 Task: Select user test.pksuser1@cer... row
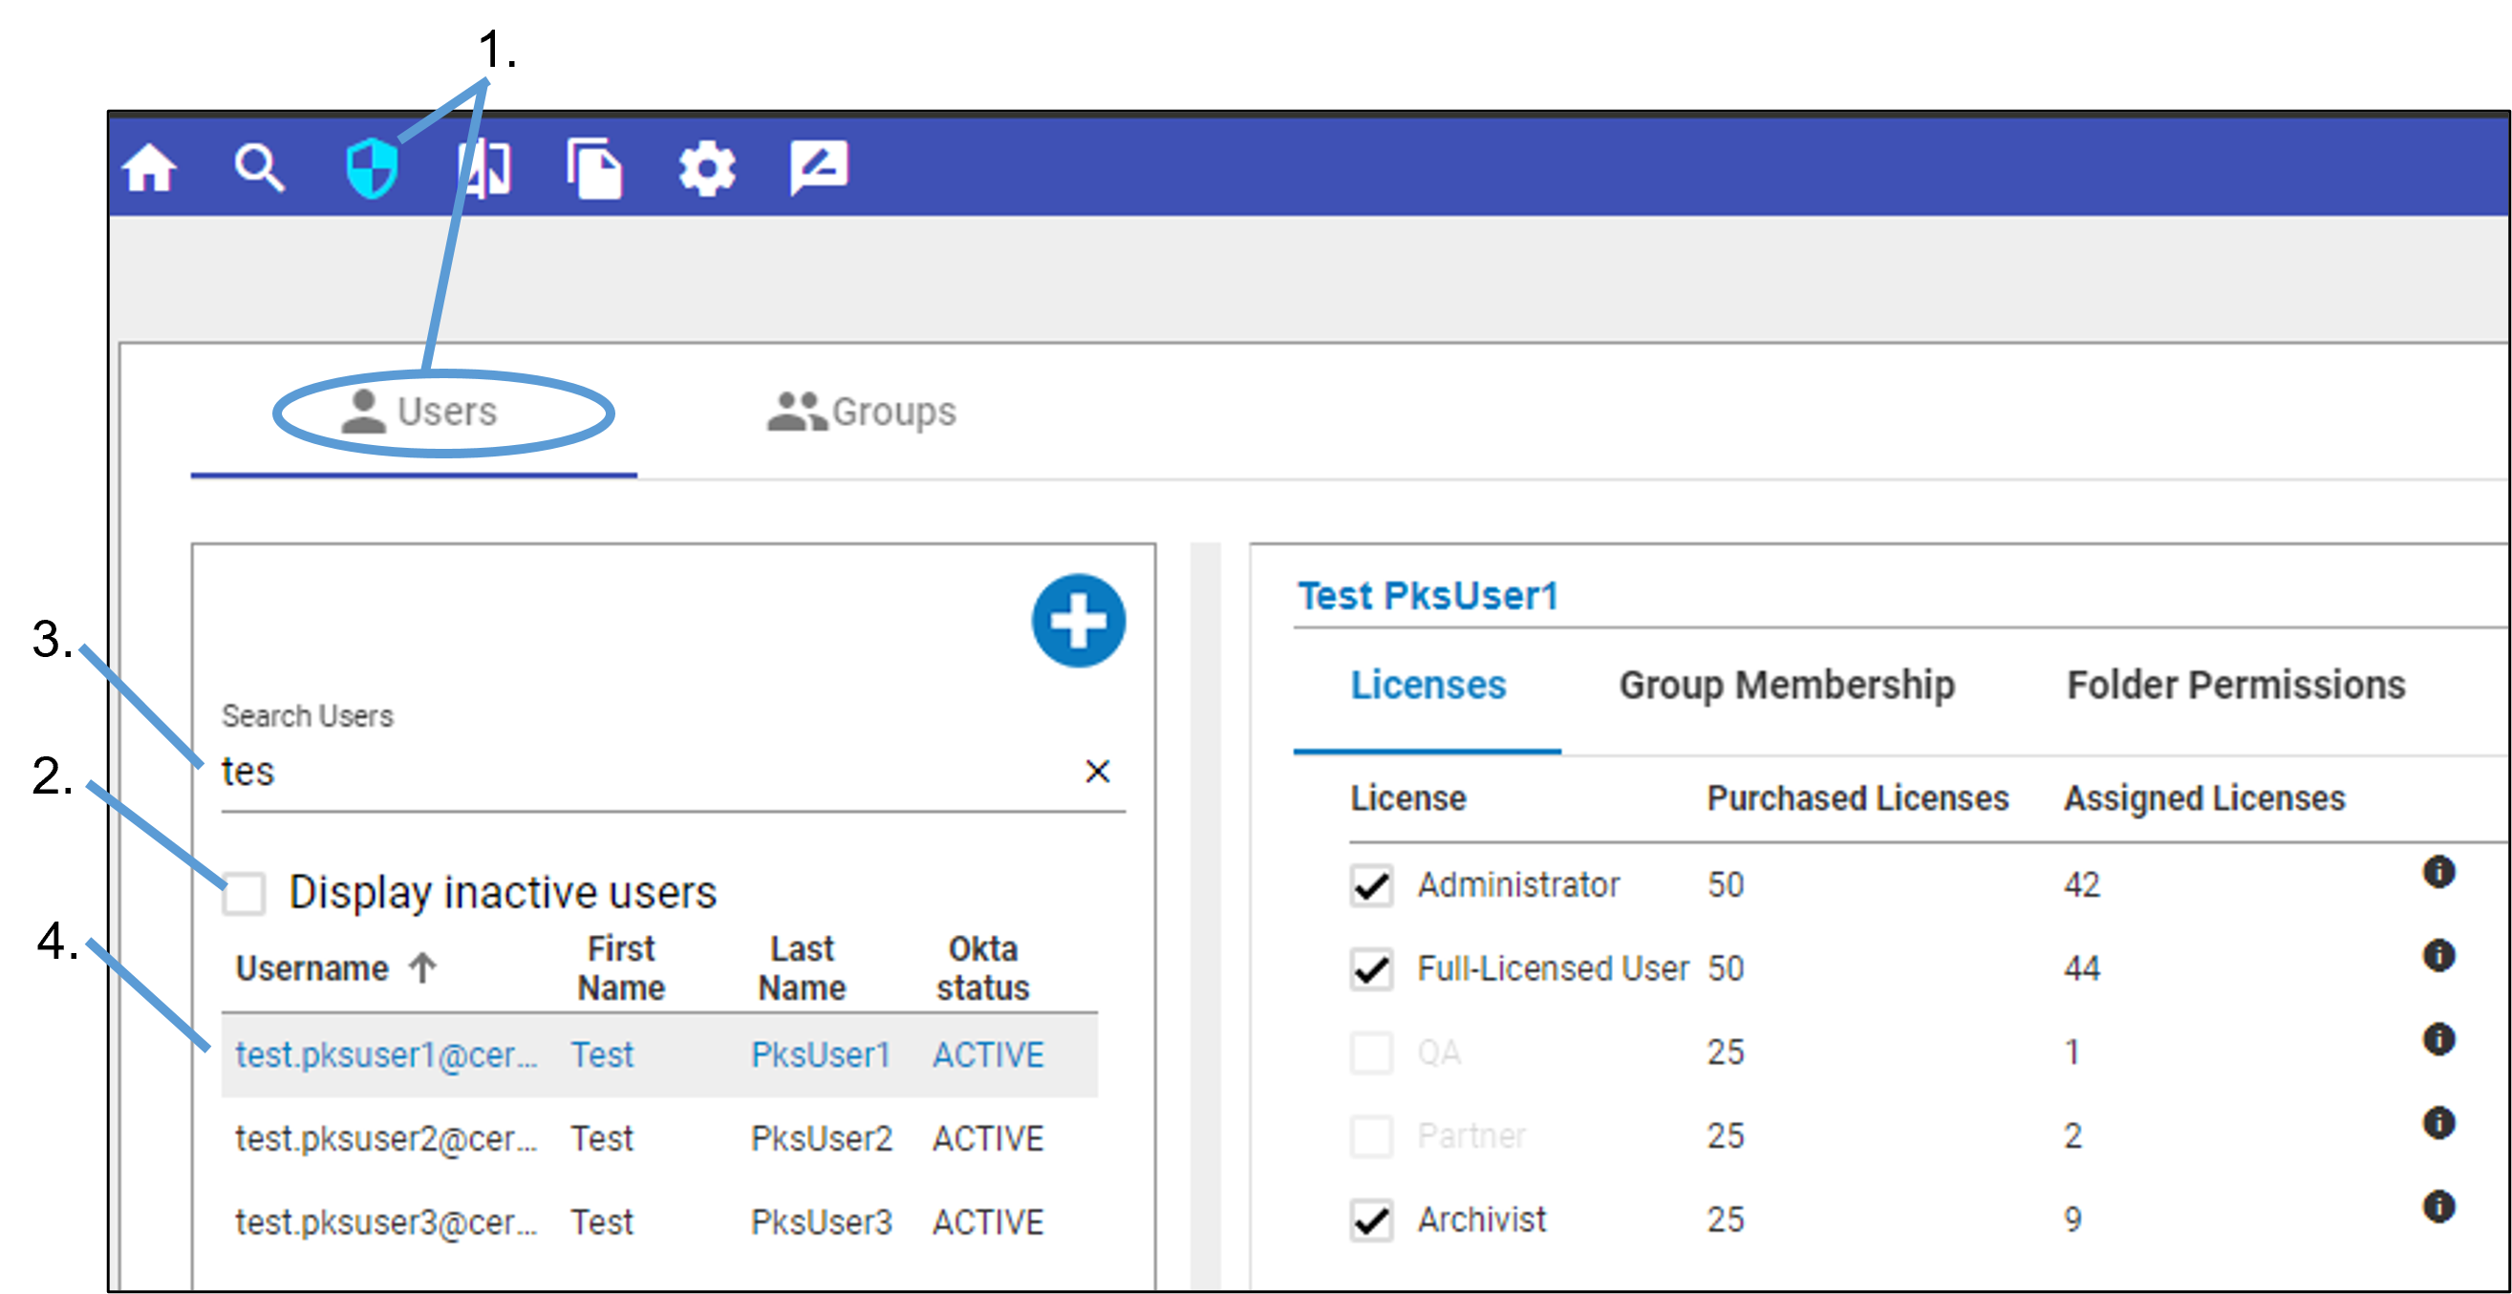pyautogui.click(x=659, y=1055)
